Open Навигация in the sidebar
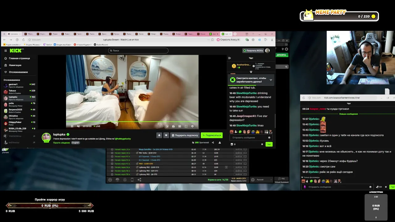The image size is (395, 222). (x=13, y=65)
